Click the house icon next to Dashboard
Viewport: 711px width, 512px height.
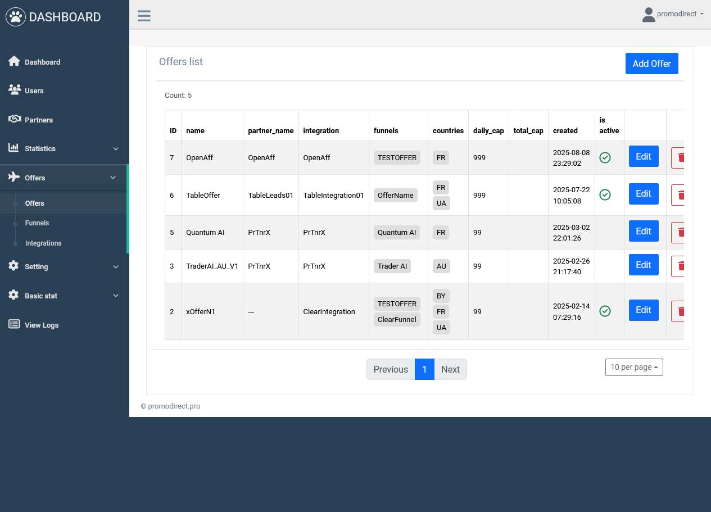click(x=14, y=61)
